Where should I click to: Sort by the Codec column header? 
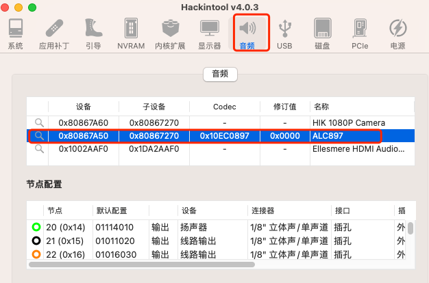(225, 107)
